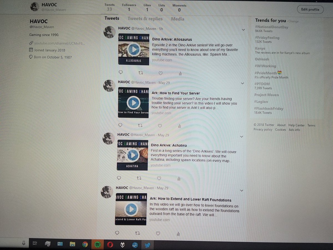
Task: Open the Lists count
Action: pyautogui.click(x=162, y=7)
